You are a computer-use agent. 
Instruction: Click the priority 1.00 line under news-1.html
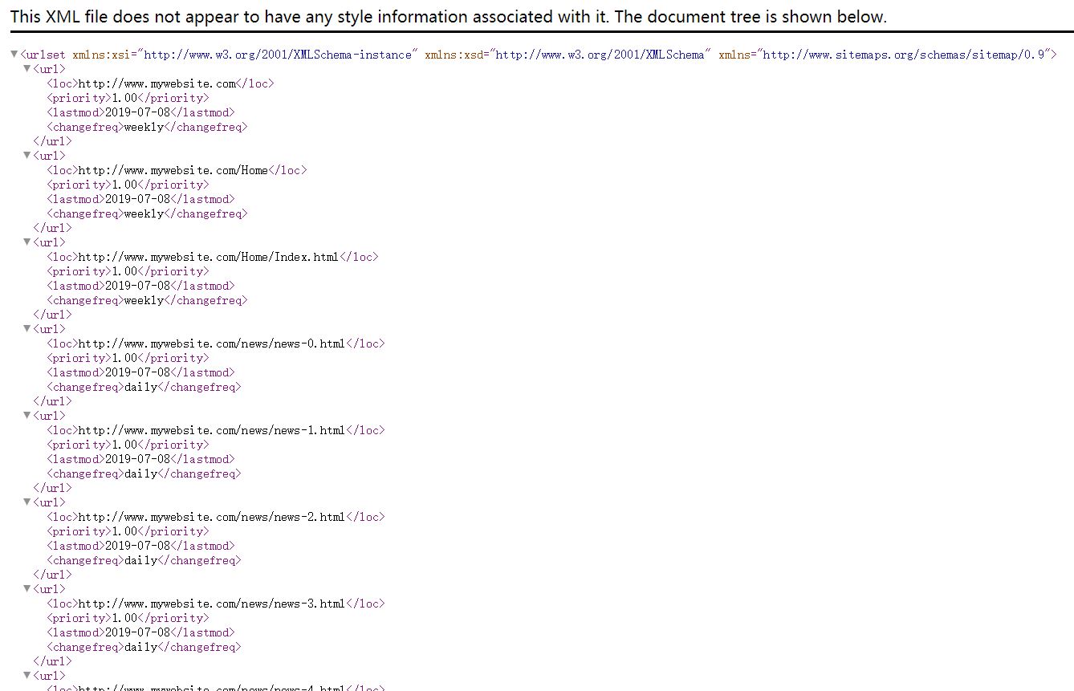[128, 445]
